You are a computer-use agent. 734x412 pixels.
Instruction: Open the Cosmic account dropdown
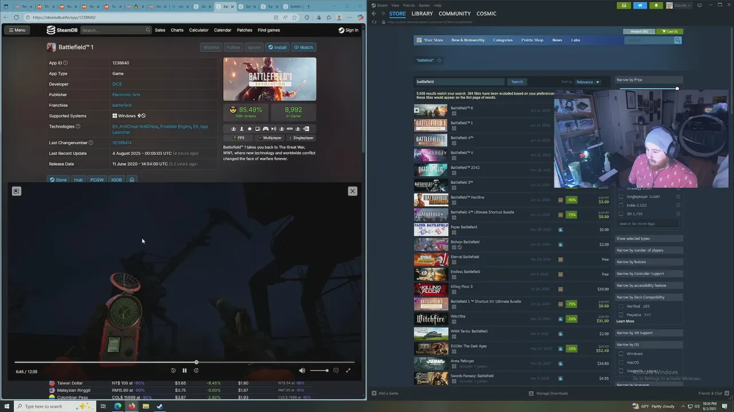point(679,5)
